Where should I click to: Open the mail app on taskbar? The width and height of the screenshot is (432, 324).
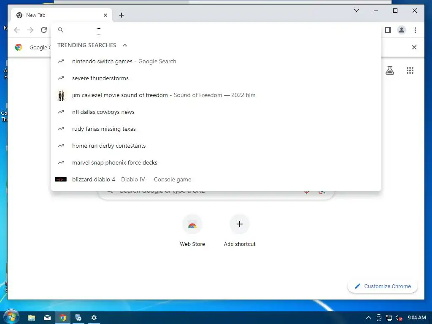(47, 318)
